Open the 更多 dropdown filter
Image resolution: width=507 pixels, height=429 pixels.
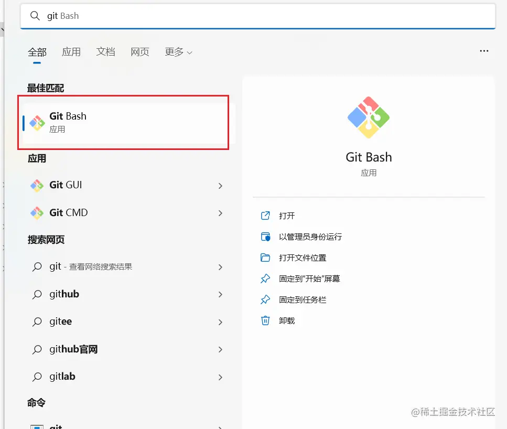click(178, 52)
